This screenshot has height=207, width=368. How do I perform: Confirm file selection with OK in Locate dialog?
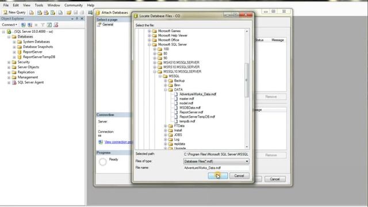218,176
